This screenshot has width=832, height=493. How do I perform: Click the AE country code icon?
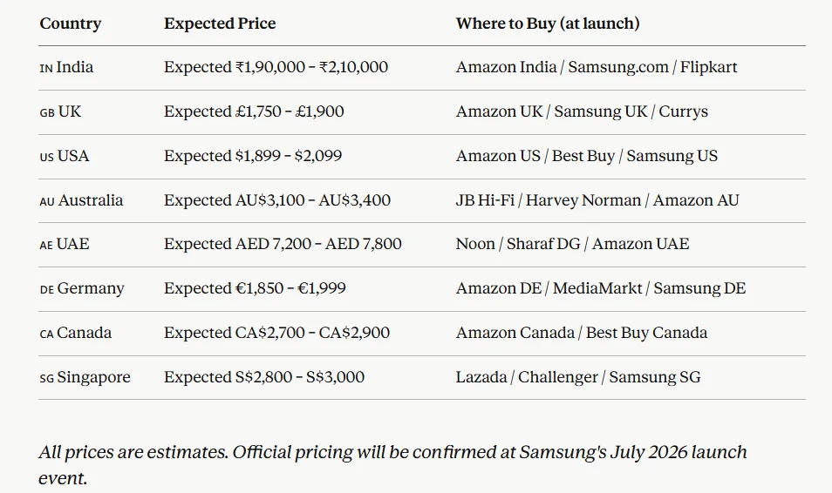pos(46,246)
